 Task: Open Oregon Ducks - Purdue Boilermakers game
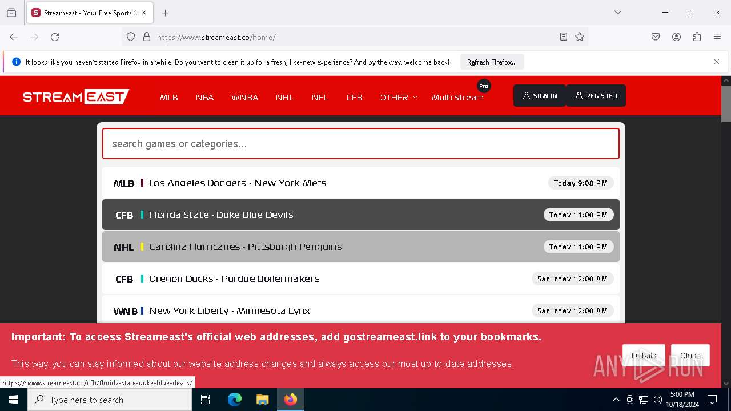[x=361, y=279]
